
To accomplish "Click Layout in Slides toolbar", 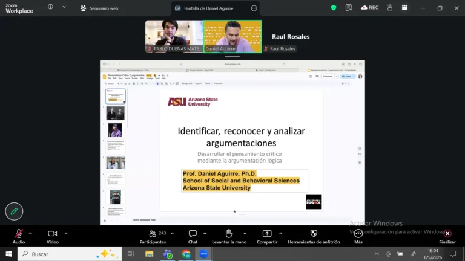I will pos(198,83).
